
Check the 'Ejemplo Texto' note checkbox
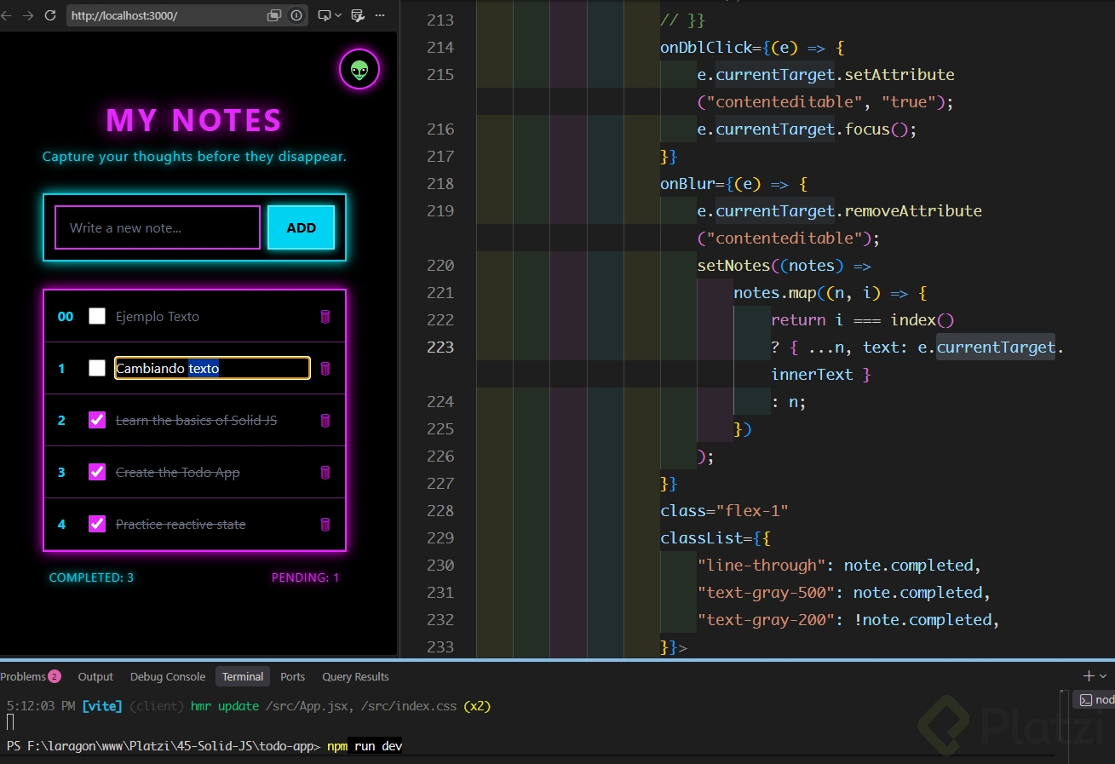[97, 317]
